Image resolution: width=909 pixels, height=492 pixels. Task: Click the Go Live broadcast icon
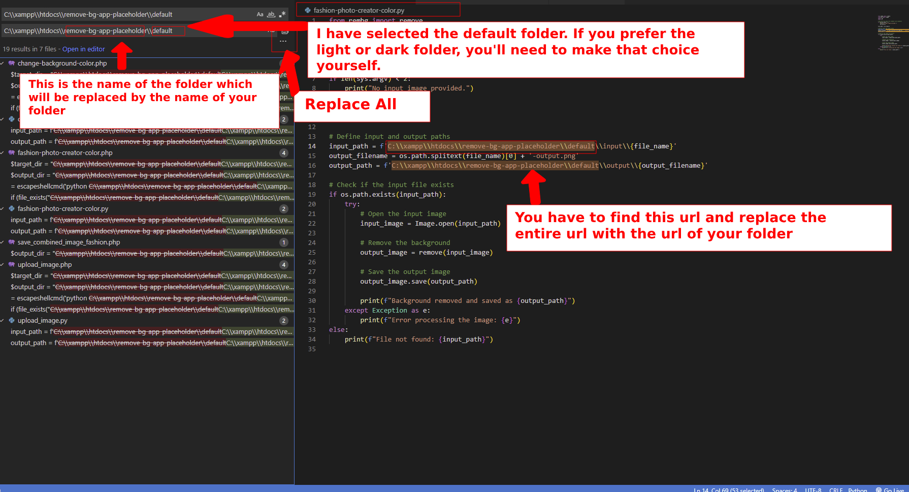(879, 489)
